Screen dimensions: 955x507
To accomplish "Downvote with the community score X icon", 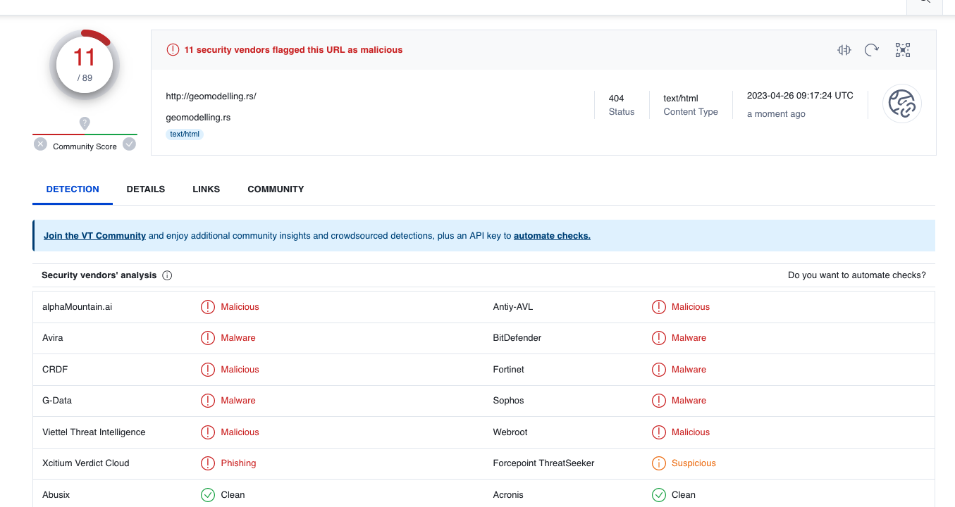I will coord(40,144).
